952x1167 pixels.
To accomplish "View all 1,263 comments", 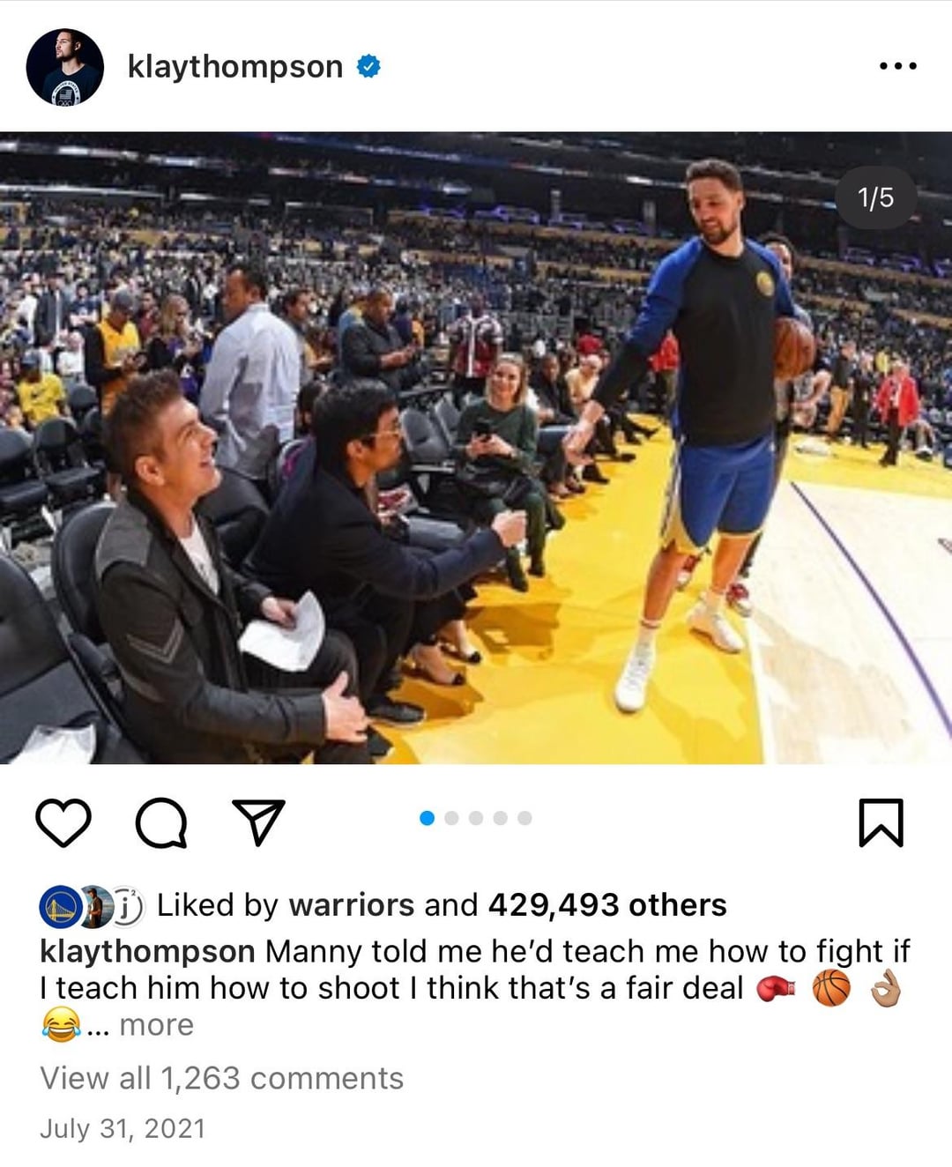I will [x=221, y=1078].
